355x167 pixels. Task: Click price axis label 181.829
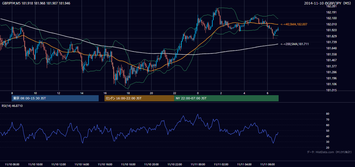coord(331,36)
